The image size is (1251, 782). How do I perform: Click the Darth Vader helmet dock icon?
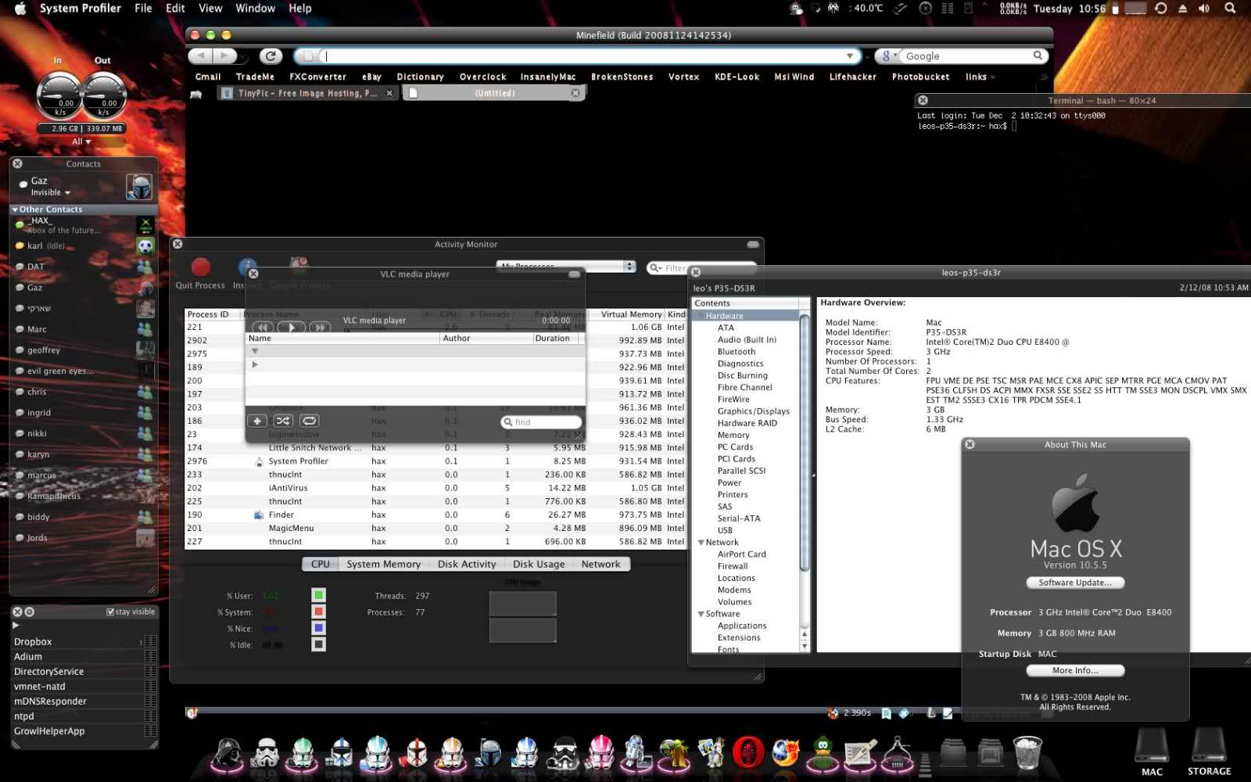coord(228,754)
